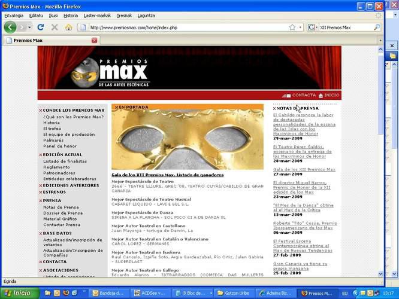Open the Inicio start menu
This screenshot has width=399, height=299.
19,293
